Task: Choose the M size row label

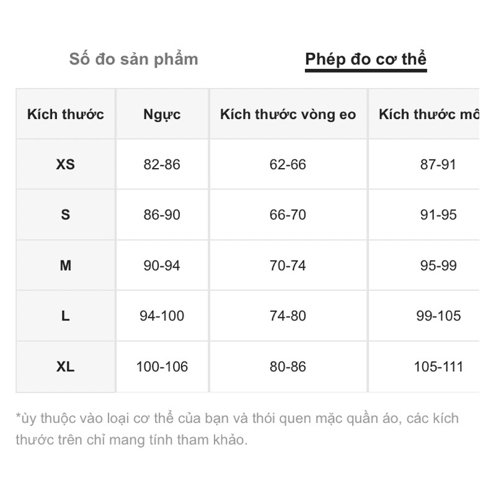Action: point(66,265)
